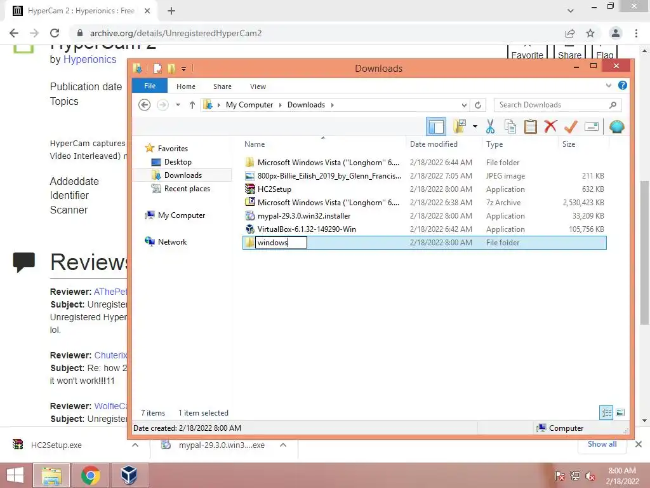Switch to Large icons view in status bar
650x488 pixels.
click(x=620, y=412)
